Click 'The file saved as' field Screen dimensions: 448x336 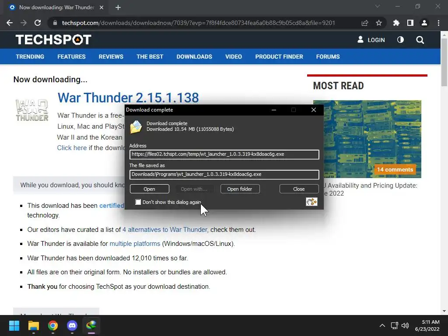[224, 175]
